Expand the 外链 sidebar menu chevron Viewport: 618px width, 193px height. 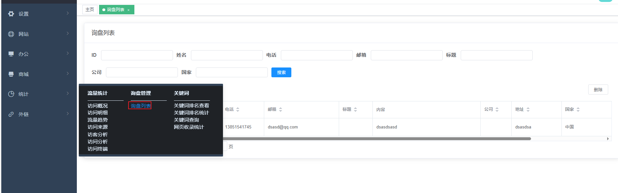tap(68, 114)
